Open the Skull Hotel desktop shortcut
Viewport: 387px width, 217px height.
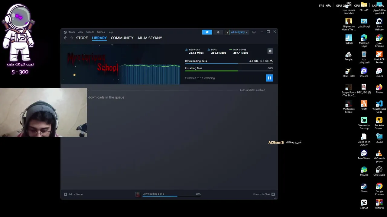[x=349, y=72]
